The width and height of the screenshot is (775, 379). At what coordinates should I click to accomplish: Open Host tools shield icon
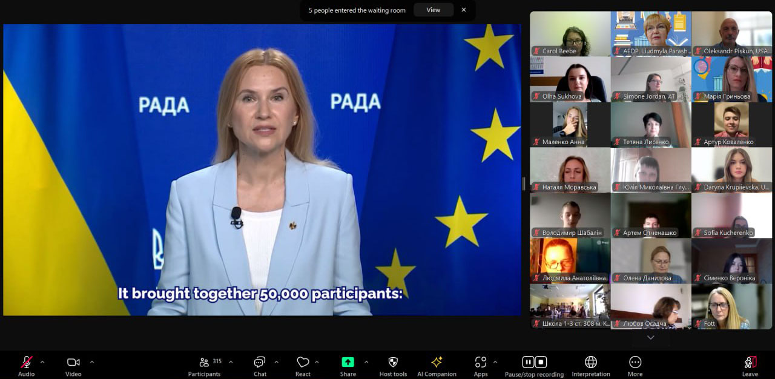click(393, 366)
